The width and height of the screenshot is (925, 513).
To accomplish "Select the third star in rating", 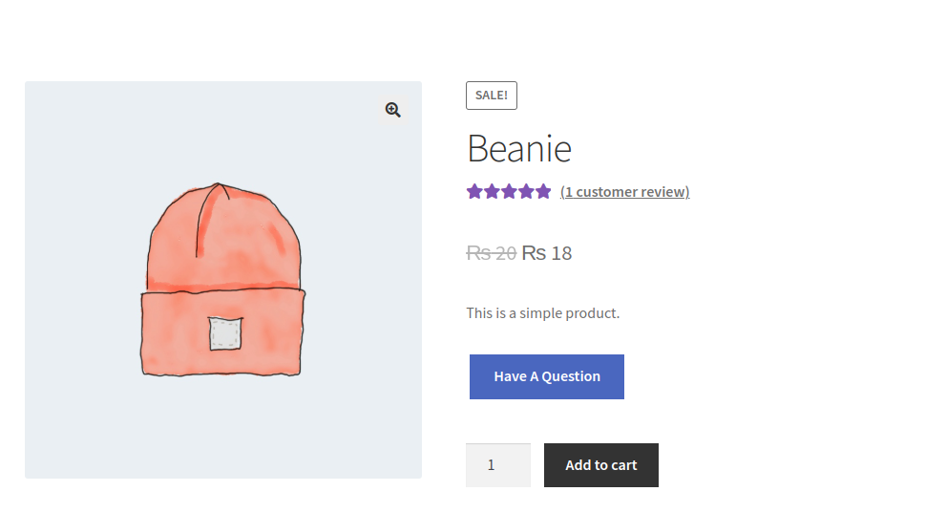I will (509, 191).
